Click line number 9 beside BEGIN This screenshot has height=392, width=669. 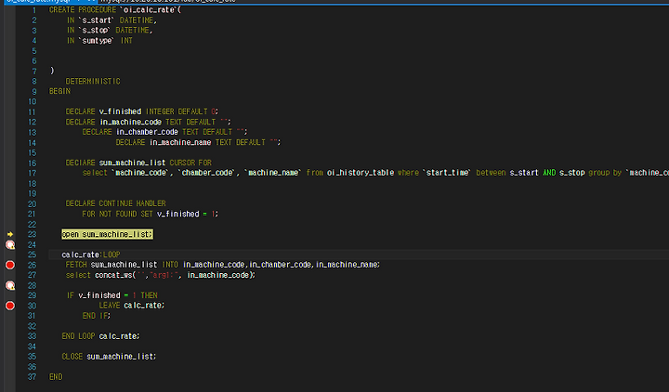pos(34,91)
